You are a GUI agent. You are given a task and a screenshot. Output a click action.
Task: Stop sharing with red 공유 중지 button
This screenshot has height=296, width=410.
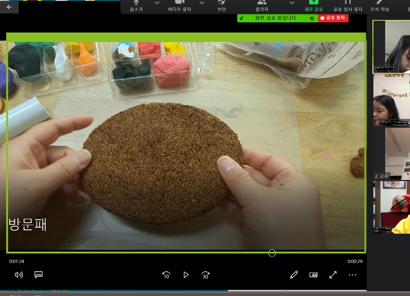(x=333, y=18)
